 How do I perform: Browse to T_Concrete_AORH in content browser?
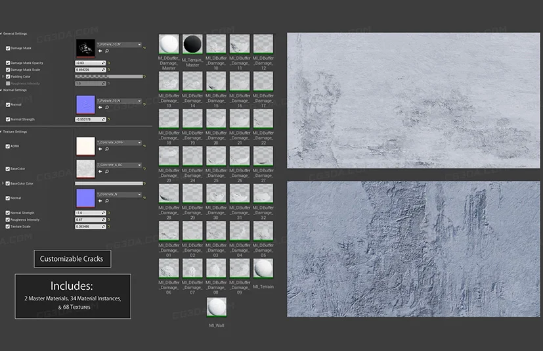(x=107, y=149)
